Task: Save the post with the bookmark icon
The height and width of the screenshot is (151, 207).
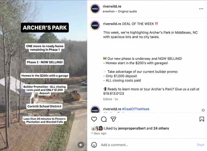Action: click(202, 119)
